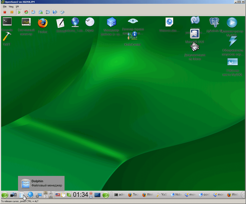The width and height of the screenshot is (246, 204).
Task: Open Системный монитор desktop icon
Action: point(26,26)
